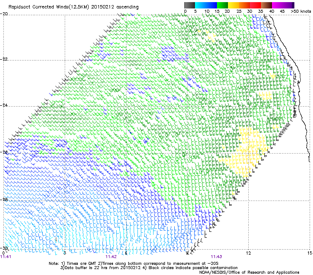The image size is (313, 275).
Task: Click the '-22' latitude axis label
Action: [4, 59]
